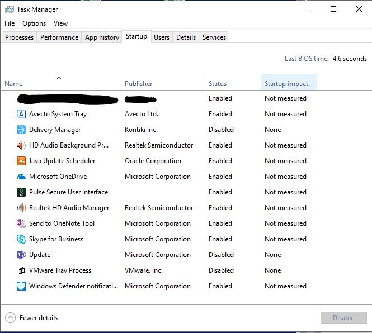Viewport: 372px width, 333px height.
Task: Click the Java Update Scheduler icon
Action: click(21, 161)
